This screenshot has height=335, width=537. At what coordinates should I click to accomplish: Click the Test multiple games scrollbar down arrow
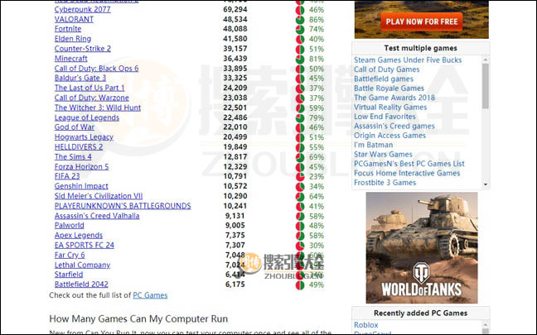[x=486, y=184]
